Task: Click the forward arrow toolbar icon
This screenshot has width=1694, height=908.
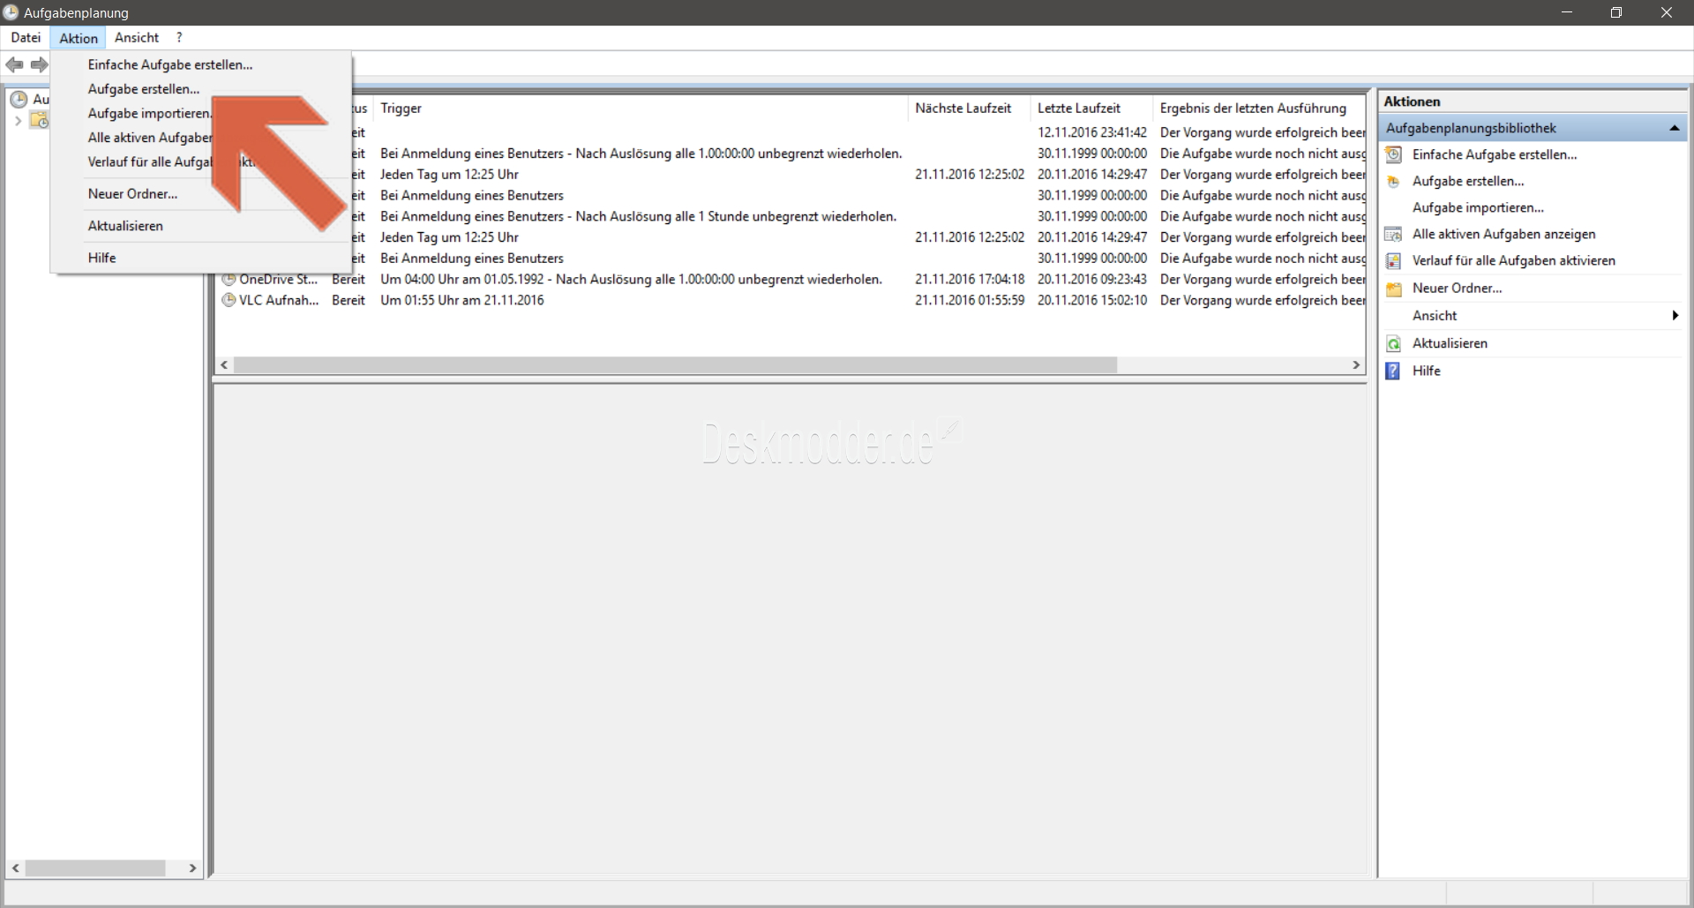Action: [x=39, y=64]
